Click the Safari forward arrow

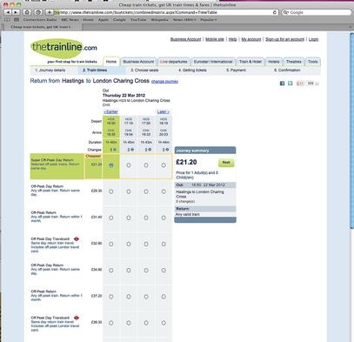pyautogui.click(x=16, y=12)
